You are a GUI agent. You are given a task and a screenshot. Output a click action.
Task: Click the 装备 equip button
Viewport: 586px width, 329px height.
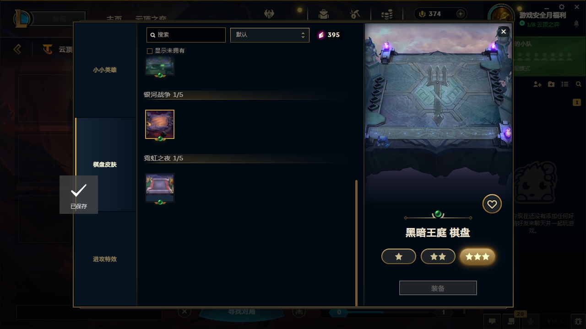(x=438, y=288)
